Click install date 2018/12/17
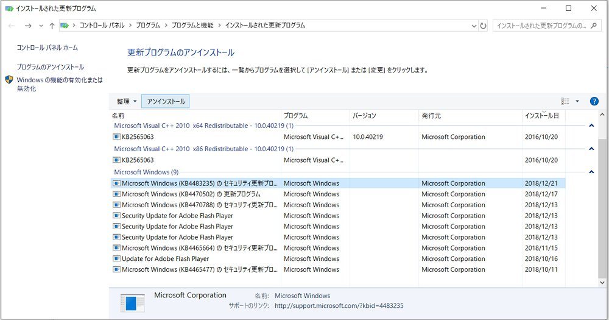The height and width of the screenshot is (320, 609). pyautogui.click(x=541, y=194)
